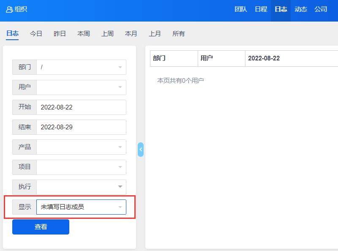The image size is (338, 251).
Task: Click the 组织 user icon in header
Action: [x=9, y=9]
